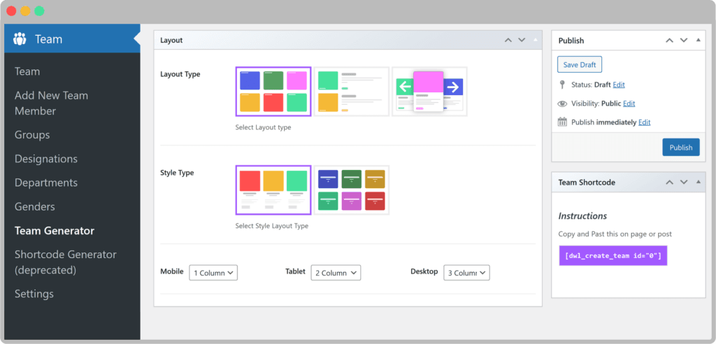This screenshot has width=716, height=344.
Task: Open the Tablet column dropdown
Action: 335,273
